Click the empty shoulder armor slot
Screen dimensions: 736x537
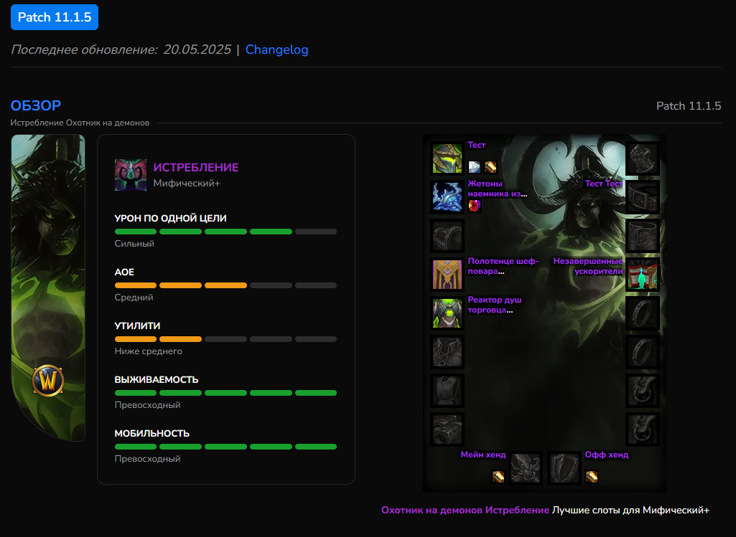click(x=447, y=236)
